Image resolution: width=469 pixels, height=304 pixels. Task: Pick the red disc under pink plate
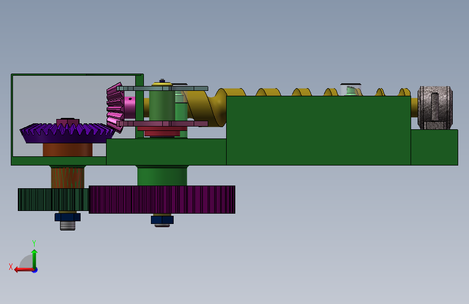point(162,131)
